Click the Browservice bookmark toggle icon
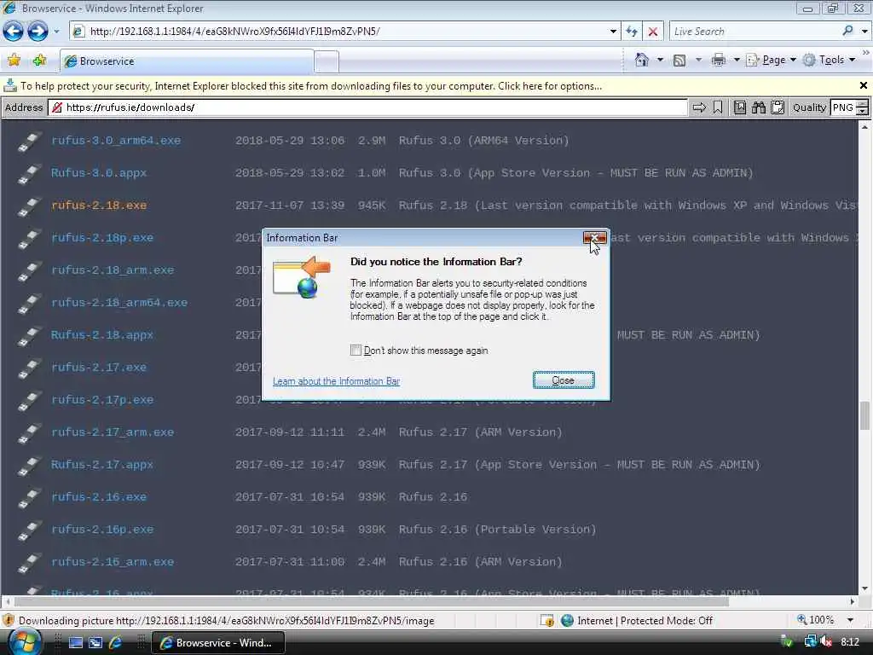This screenshot has height=655, width=873. click(718, 107)
